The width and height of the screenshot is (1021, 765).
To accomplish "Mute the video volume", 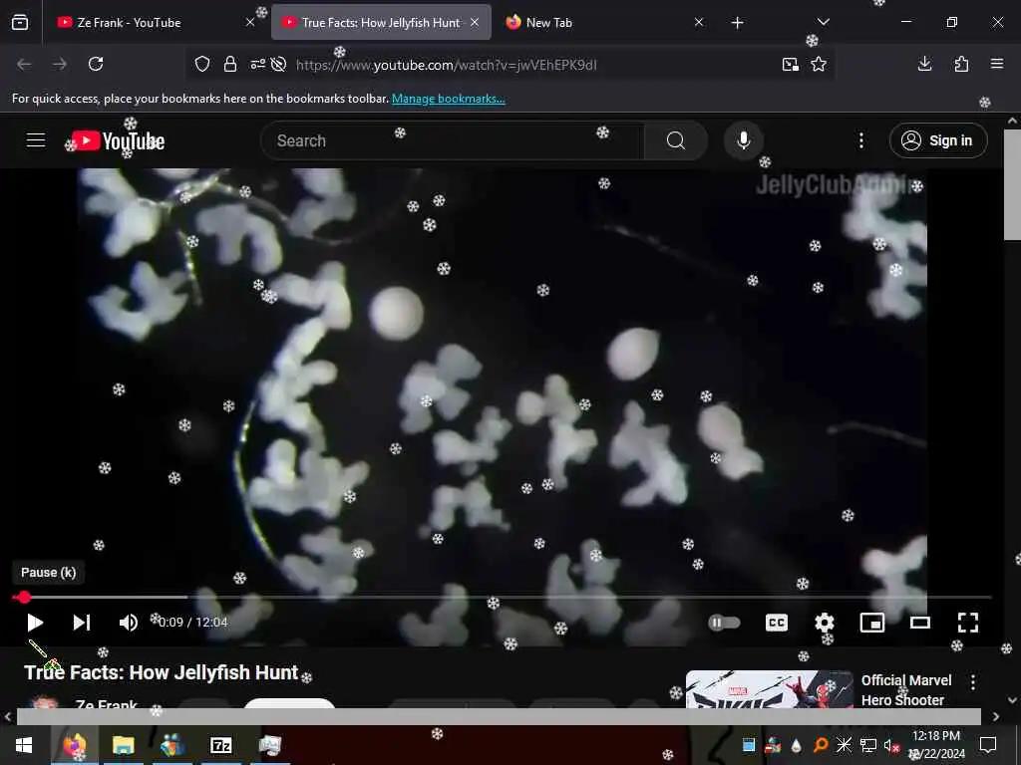I will [129, 624].
